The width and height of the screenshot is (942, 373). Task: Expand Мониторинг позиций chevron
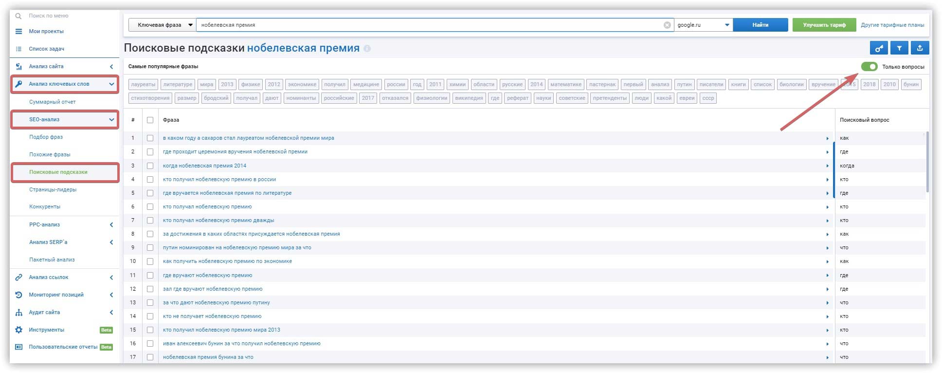coord(111,295)
